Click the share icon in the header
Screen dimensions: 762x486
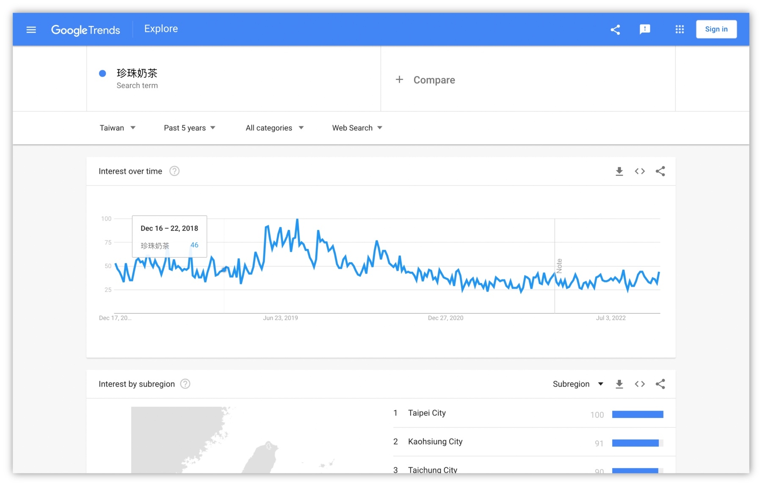(x=615, y=30)
